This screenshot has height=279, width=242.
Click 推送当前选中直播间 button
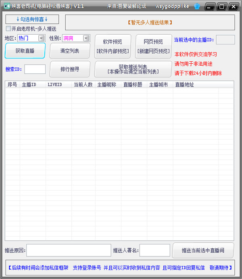(203, 250)
